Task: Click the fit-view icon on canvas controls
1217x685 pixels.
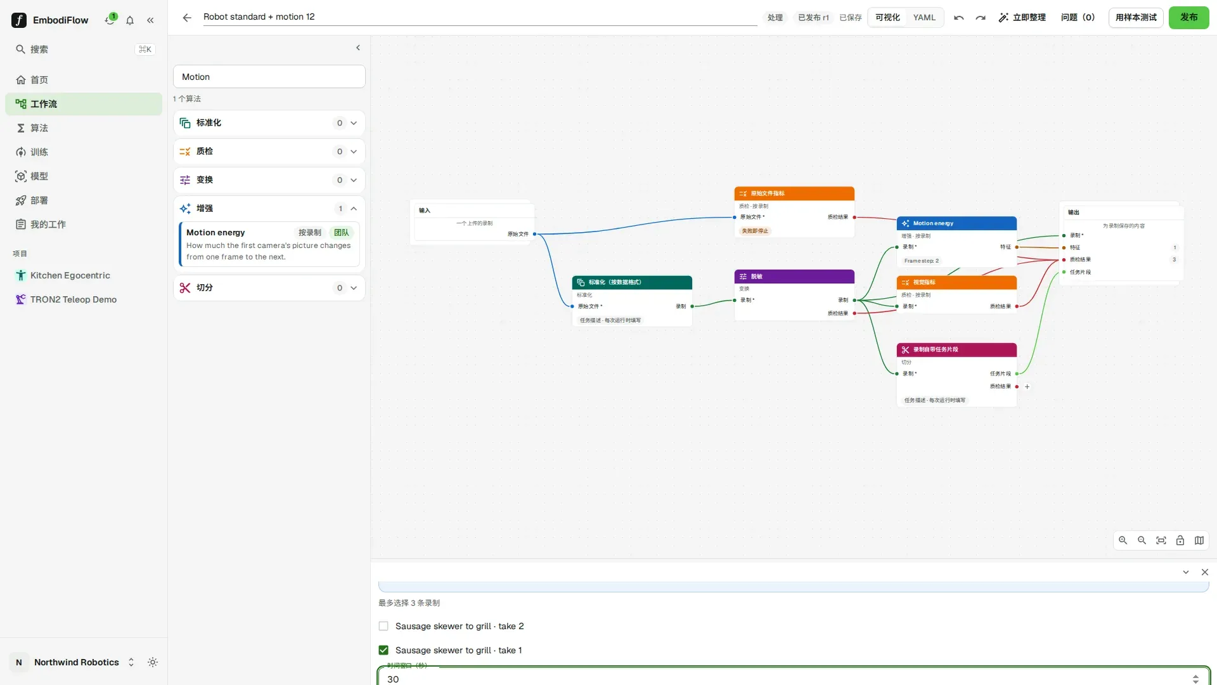Action: (x=1161, y=540)
